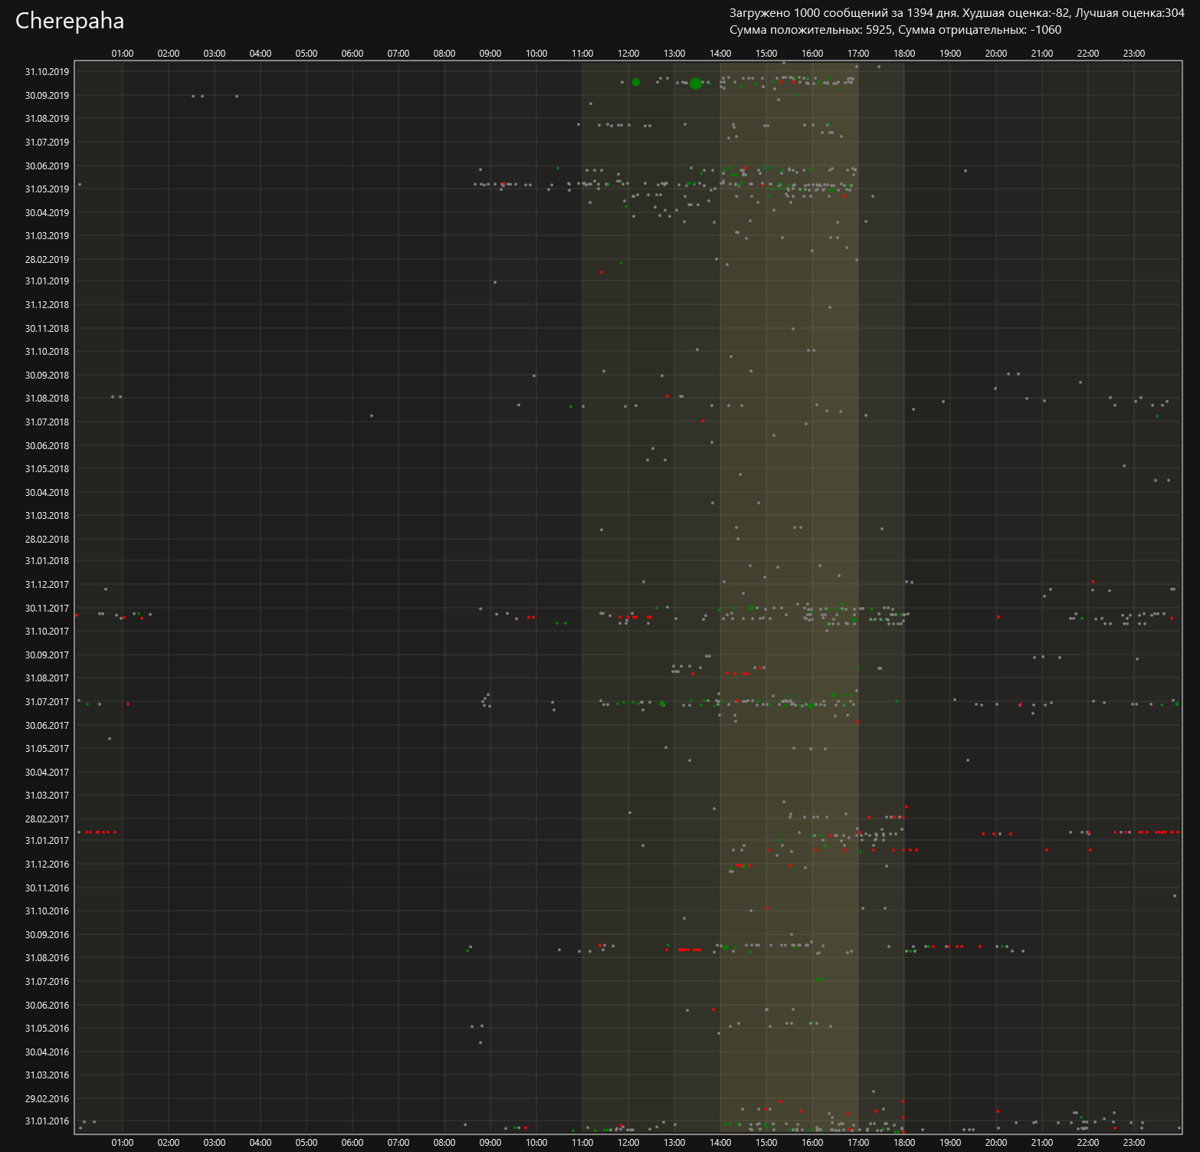Click the 30.04.2017 date label

coord(47,773)
